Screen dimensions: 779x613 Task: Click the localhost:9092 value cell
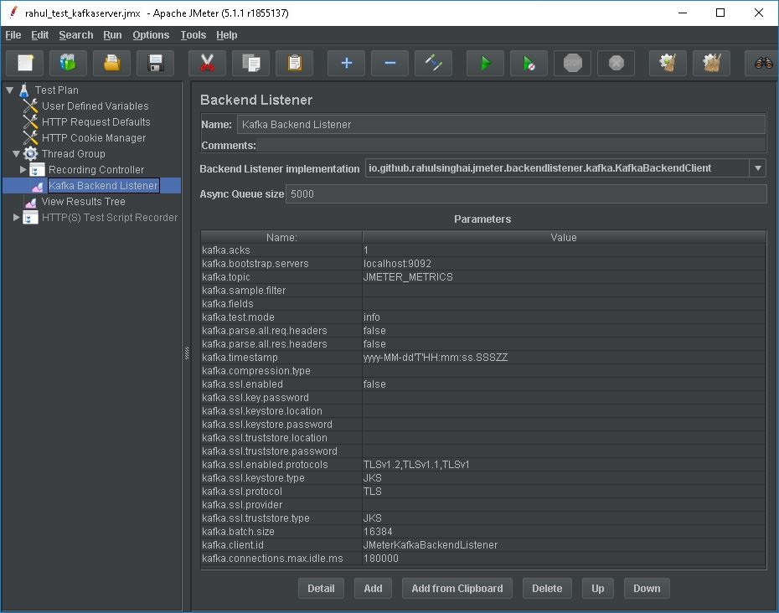click(564, 264)
